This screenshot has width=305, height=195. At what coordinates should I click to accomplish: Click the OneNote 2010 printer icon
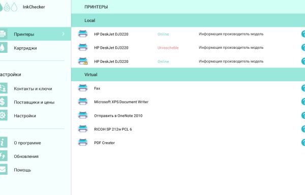[83, 115]
